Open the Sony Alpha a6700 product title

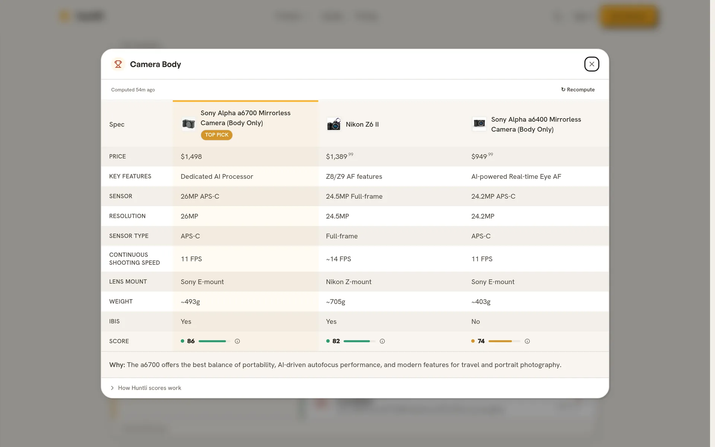[245, 118]
